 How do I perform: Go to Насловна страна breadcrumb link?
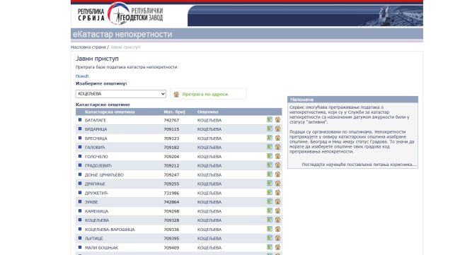point(88,47)
